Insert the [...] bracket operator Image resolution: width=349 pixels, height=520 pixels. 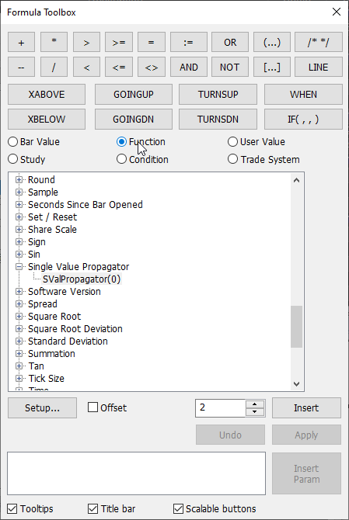pyautogui.click(x=271, y=68)
